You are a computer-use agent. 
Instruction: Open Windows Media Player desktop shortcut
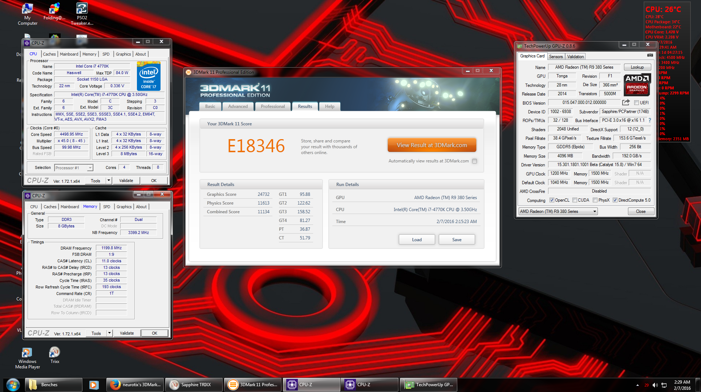(27, 358)
